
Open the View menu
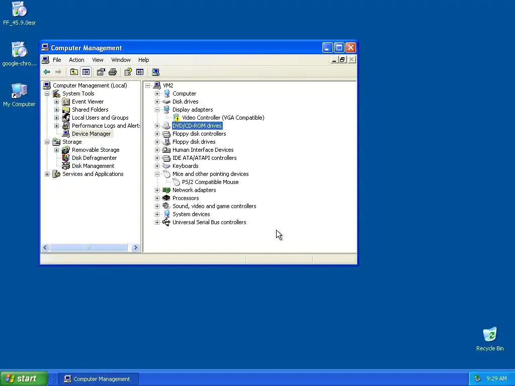coord(98,60)
